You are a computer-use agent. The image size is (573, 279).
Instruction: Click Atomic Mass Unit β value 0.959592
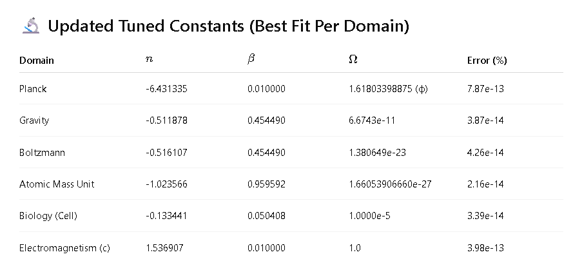click(266, 184)
